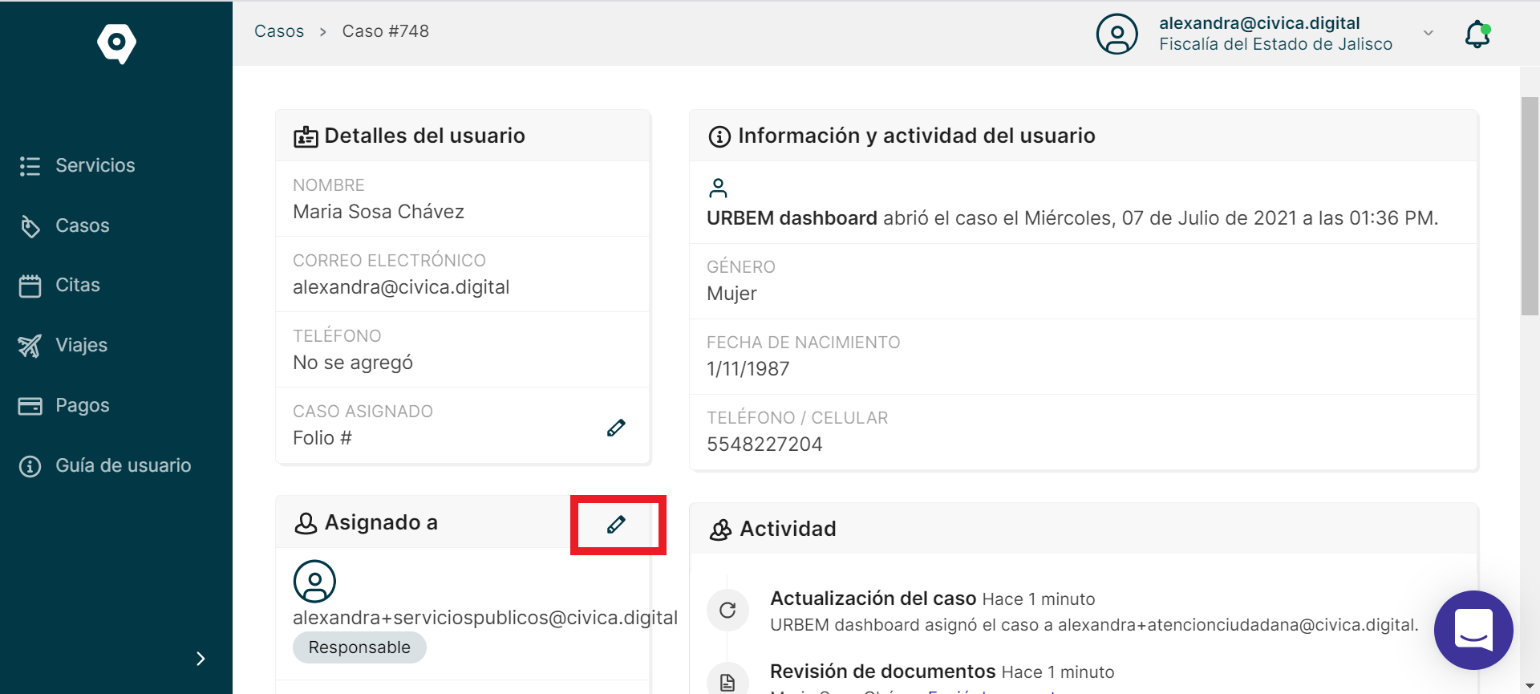The image size is (1540, 694).
Task: Click the vertical page scrollbar
Action: click(x=1530, y=206)
